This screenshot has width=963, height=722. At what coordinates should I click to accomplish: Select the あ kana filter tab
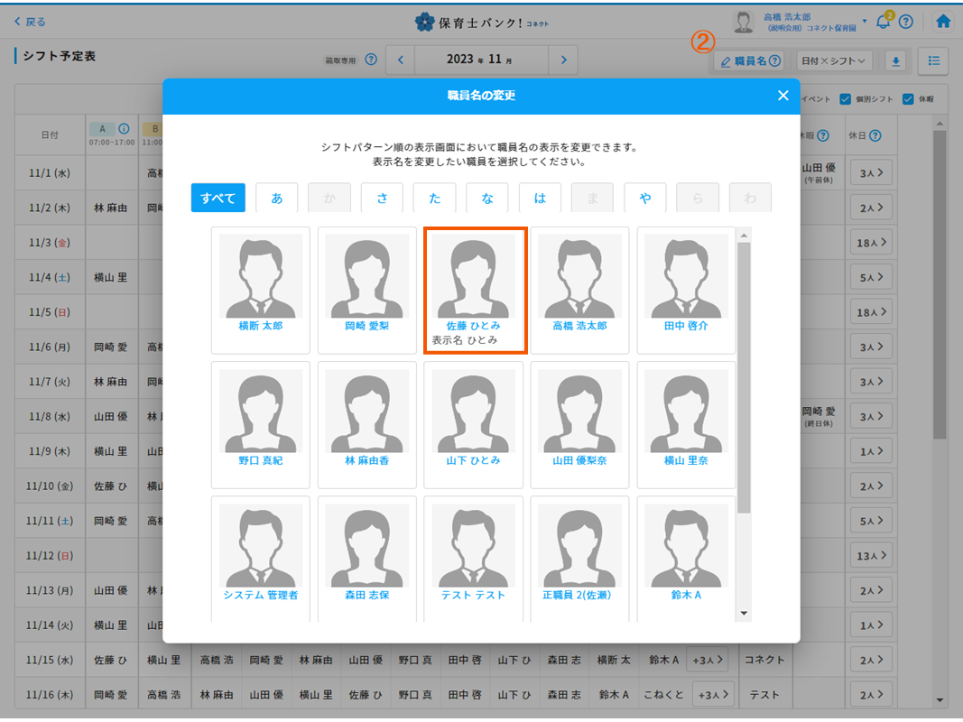coord(276,198)
